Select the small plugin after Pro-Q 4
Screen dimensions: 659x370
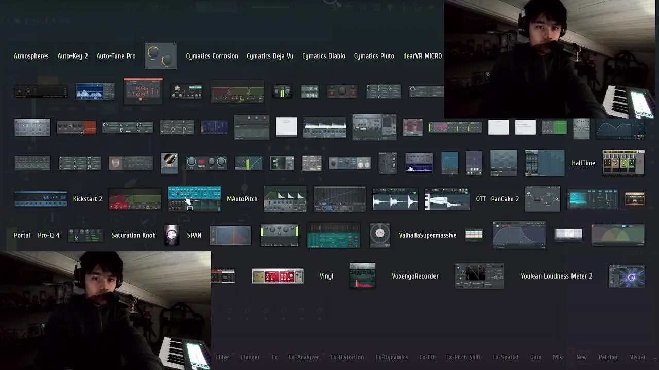[x=85, y=235]
